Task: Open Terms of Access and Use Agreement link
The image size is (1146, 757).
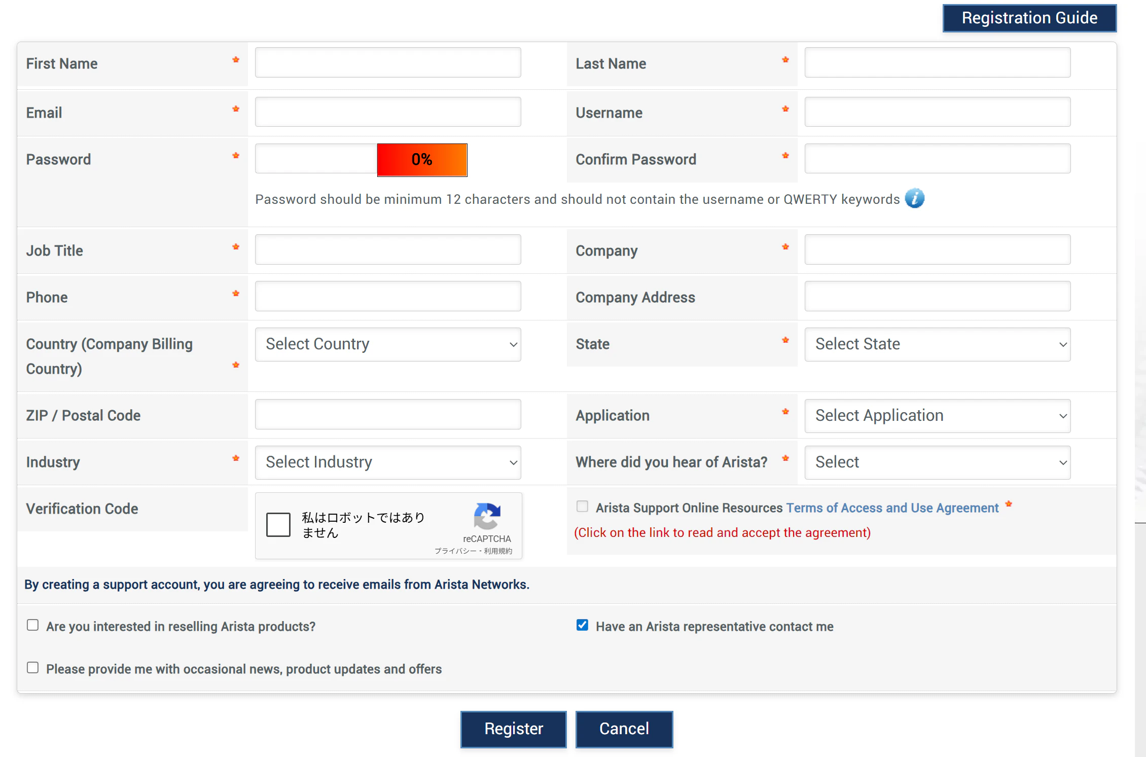Action: [892, 508]
